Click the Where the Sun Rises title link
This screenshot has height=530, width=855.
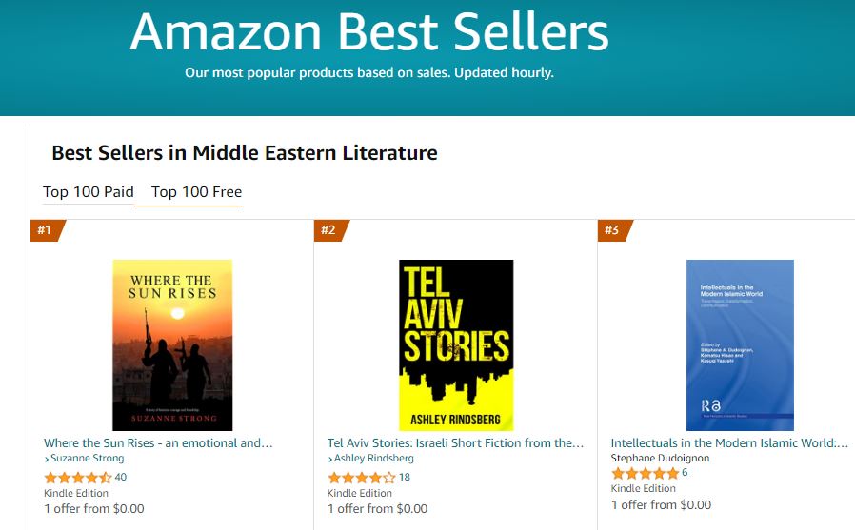[158, 442]
